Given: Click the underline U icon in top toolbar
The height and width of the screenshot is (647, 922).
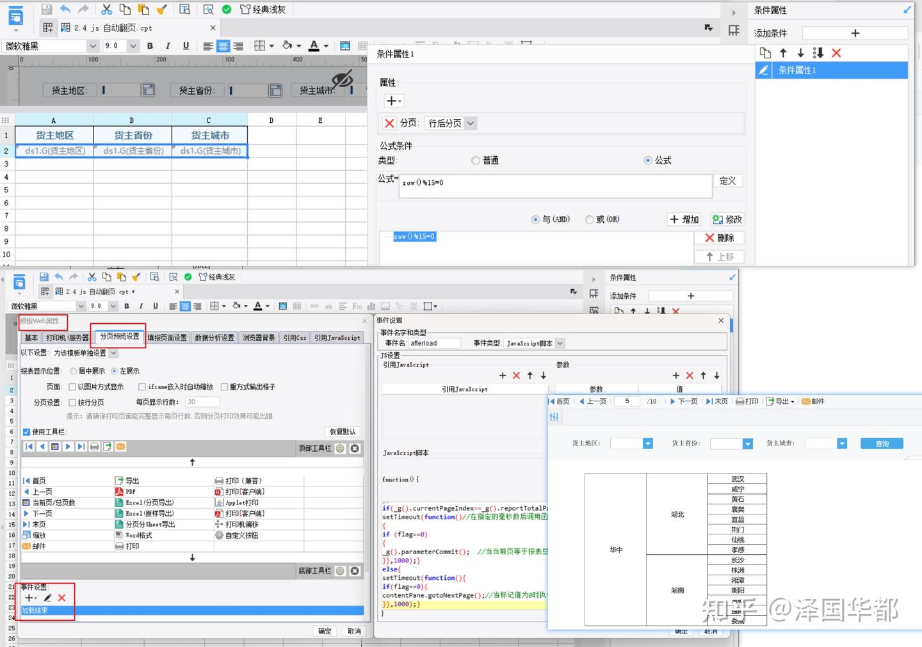Looking at the screenshot, I should tap(186, 46).
